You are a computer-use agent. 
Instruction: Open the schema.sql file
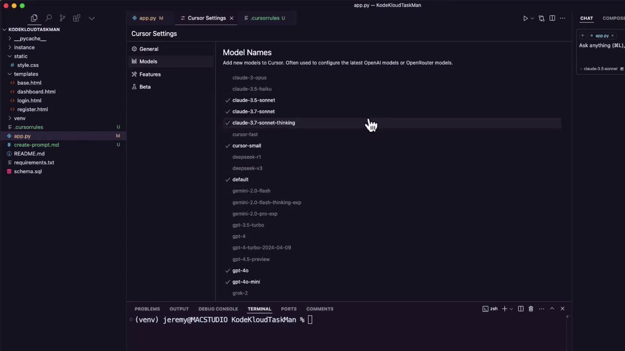click(x=28, y=171)
